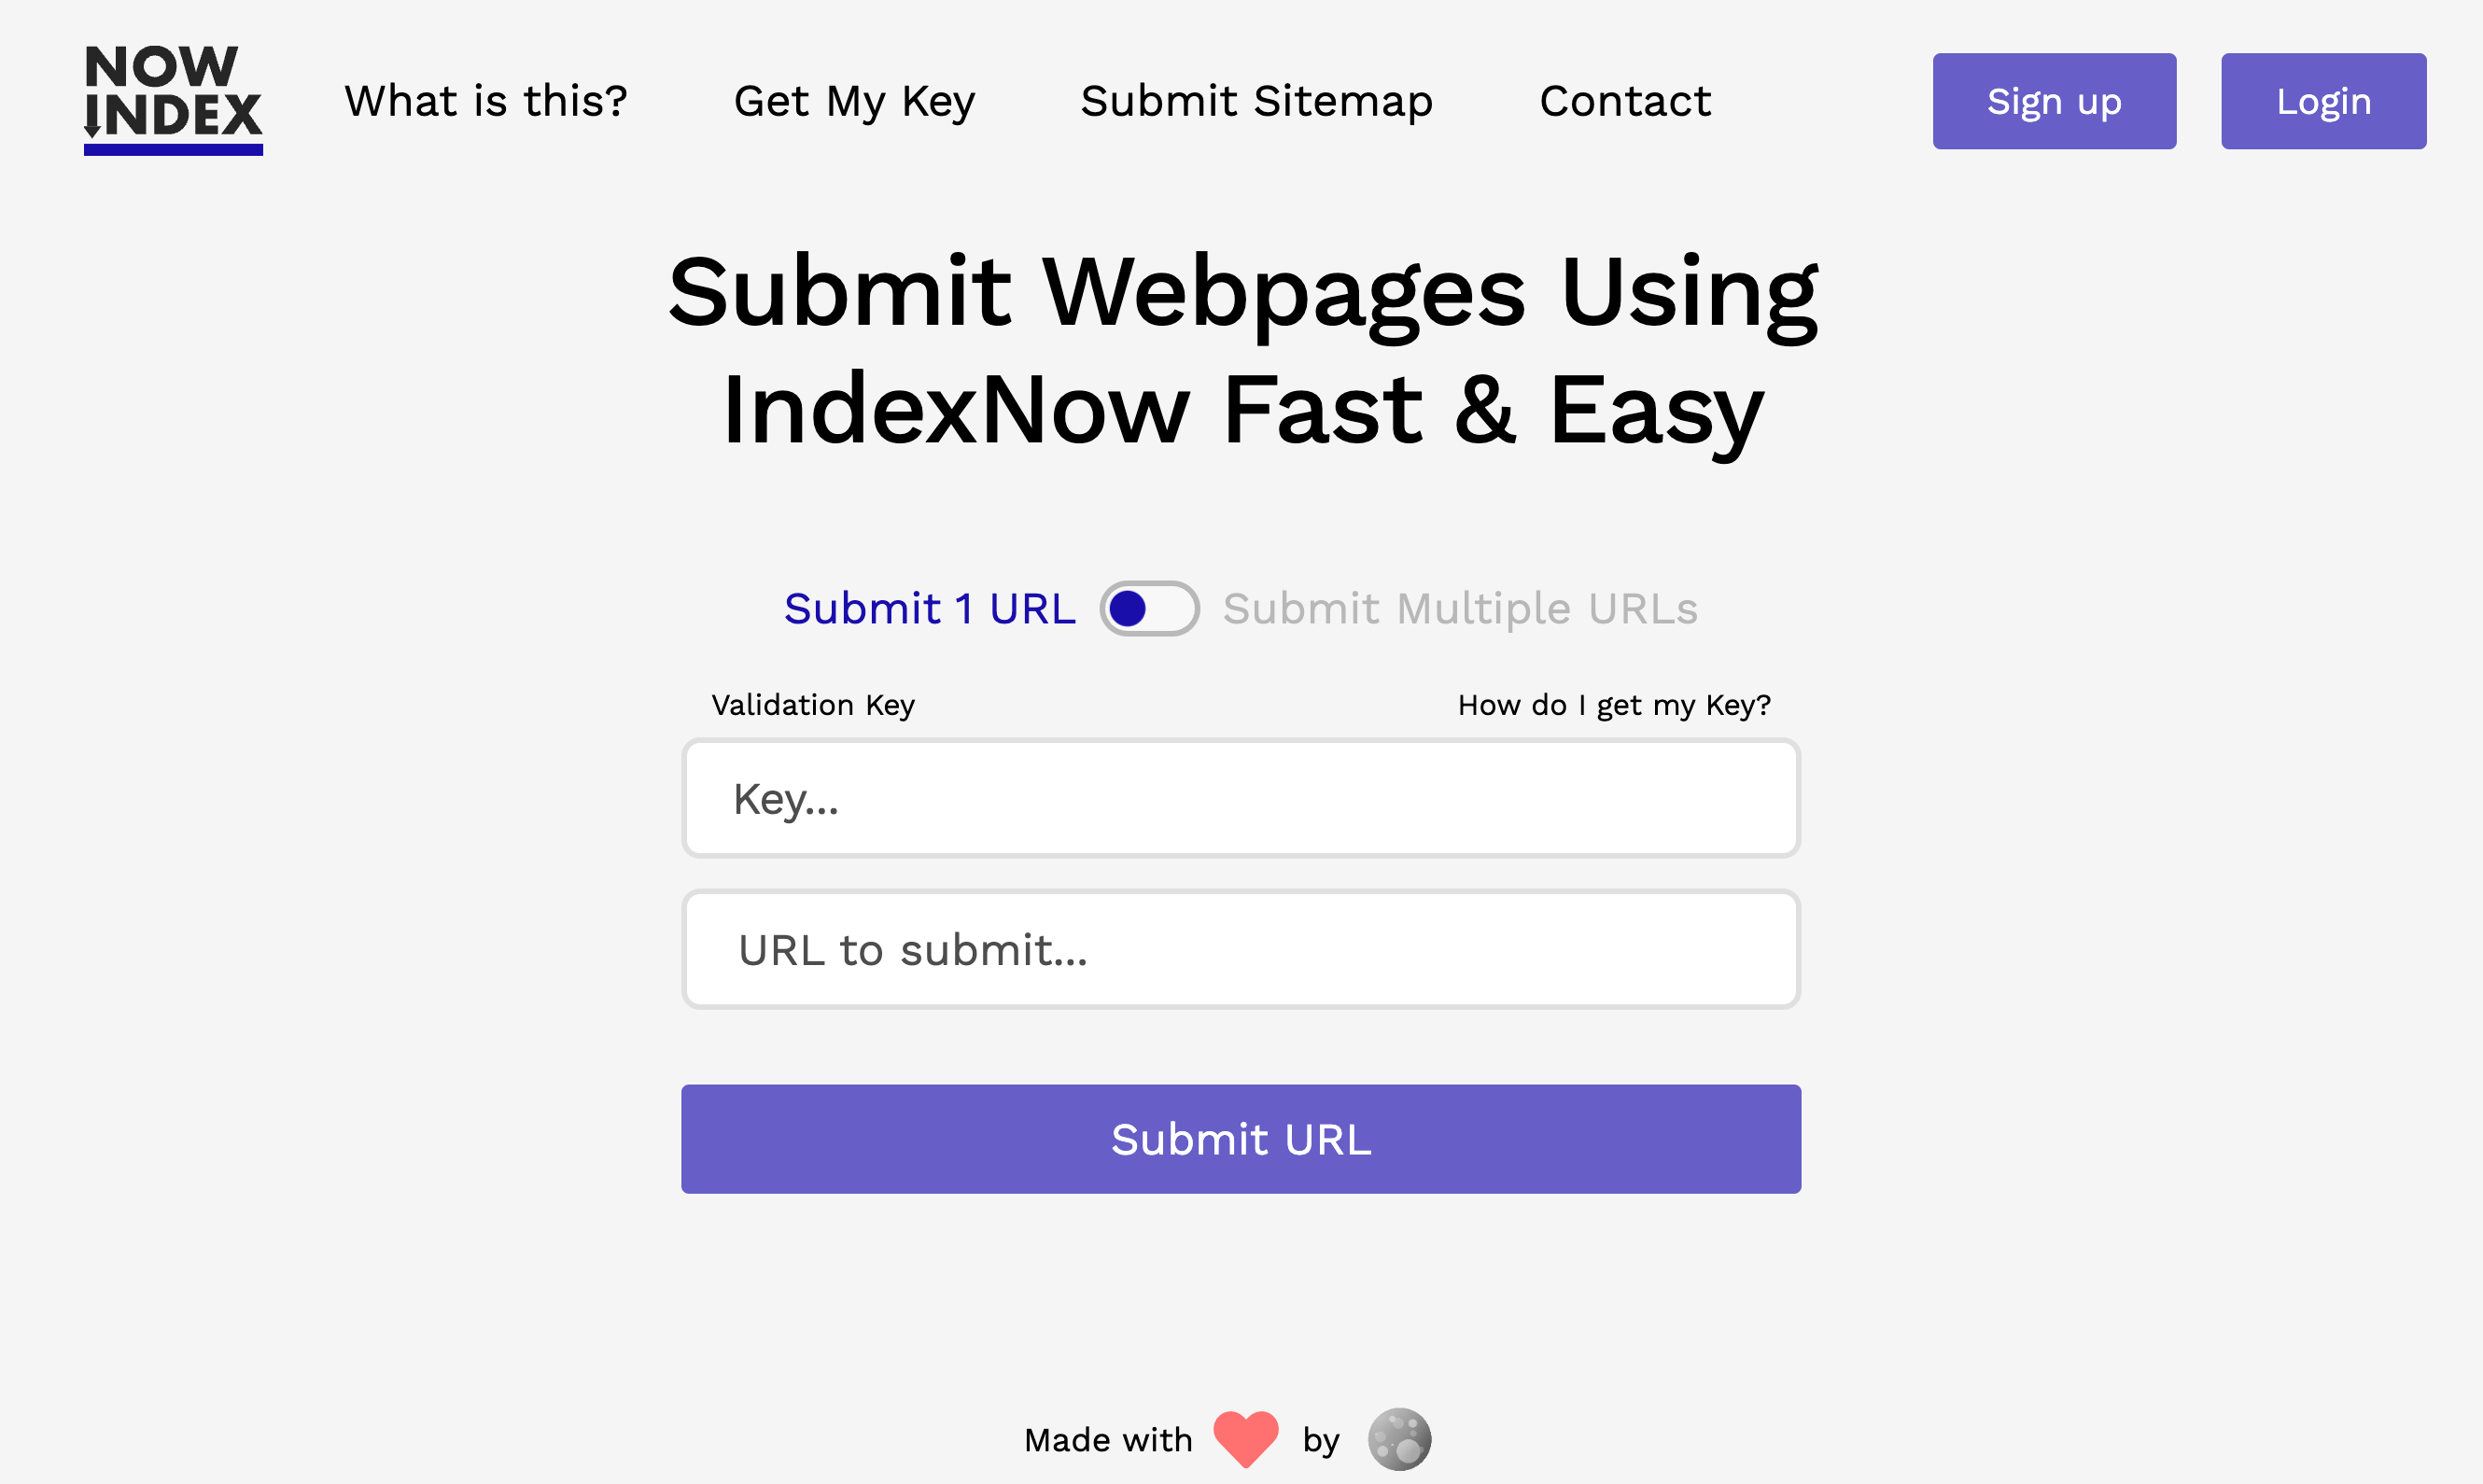
Task: Click the red heart icon in footer
Action: coord(1246,1439)
